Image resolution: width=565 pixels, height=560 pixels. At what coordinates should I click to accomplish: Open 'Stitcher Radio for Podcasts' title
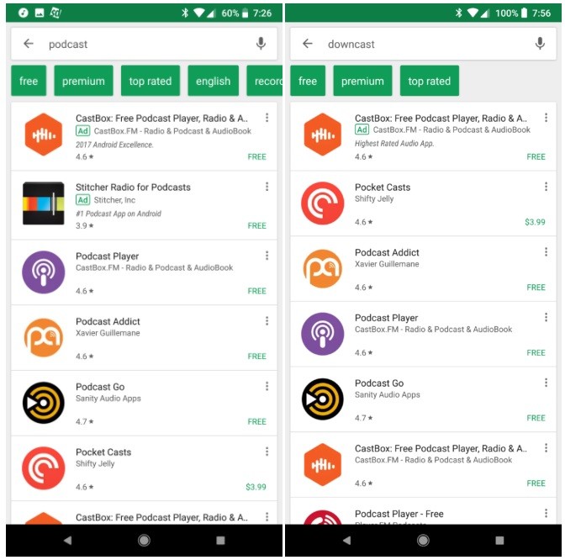pyautogui.click(x=133, y=187)
